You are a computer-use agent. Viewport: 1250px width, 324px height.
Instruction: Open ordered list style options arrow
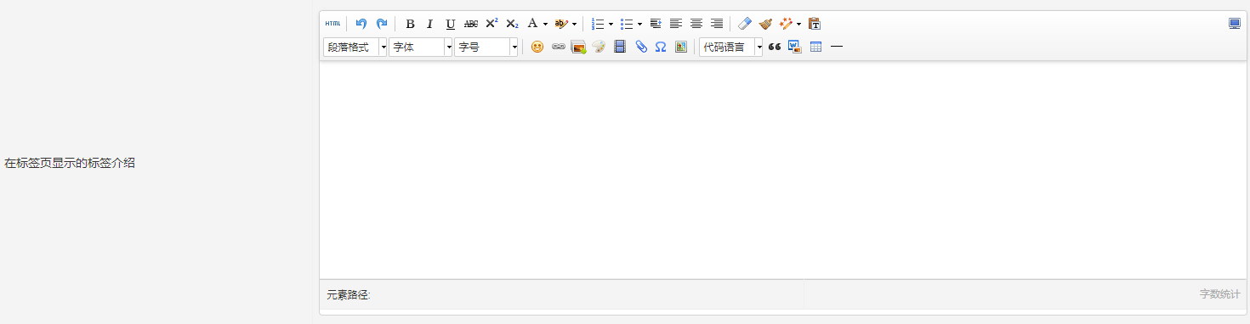(x=611, y=24)
